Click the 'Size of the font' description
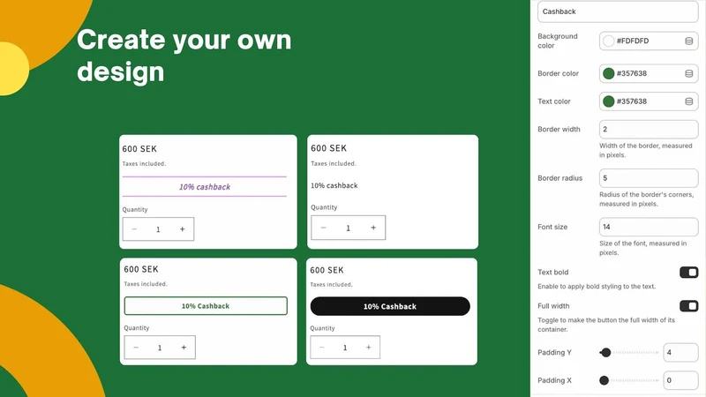The height and width of the screenshot is (397, 706). [x=643, y=248]
